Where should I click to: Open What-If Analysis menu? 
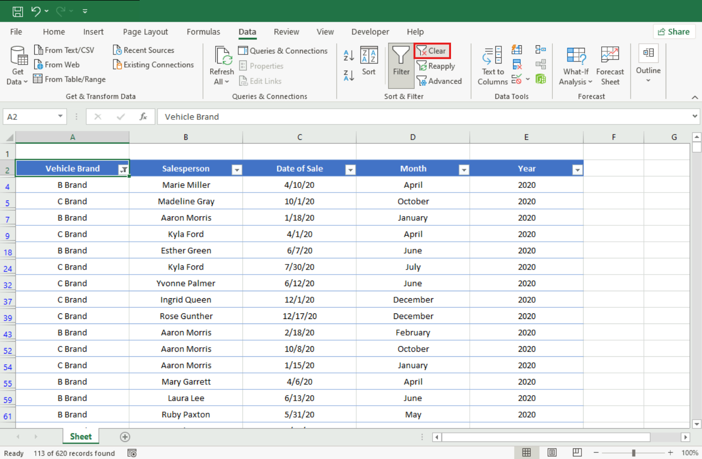576,65
